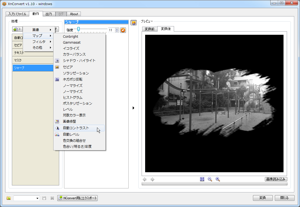Choose レベル menu entry
The image size is (300, 207).
point(79,109)
